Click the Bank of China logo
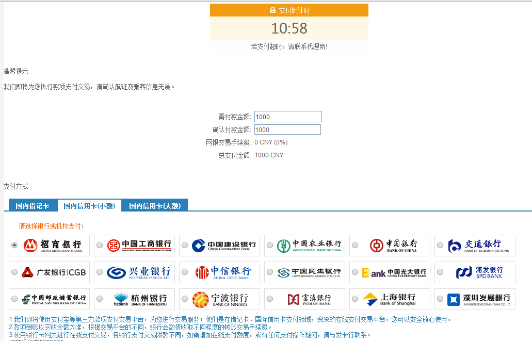Image resolution: width=532 pixels, height=341 pixels. click(x=393, y=246)
